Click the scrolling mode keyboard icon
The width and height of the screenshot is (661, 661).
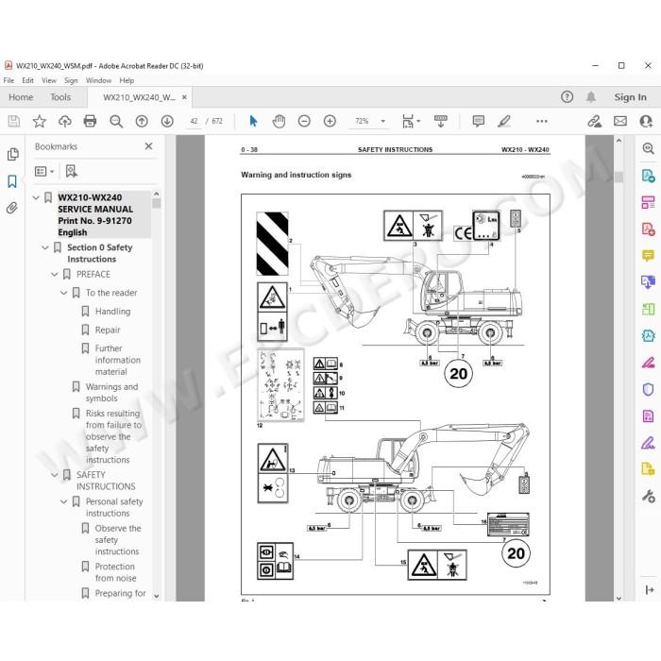pyautogui.click(x=441, y=122)
